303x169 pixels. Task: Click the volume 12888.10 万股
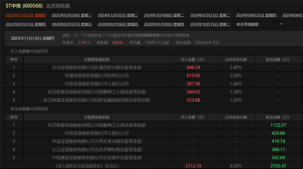pyautogui.click(x=157, y=43)
